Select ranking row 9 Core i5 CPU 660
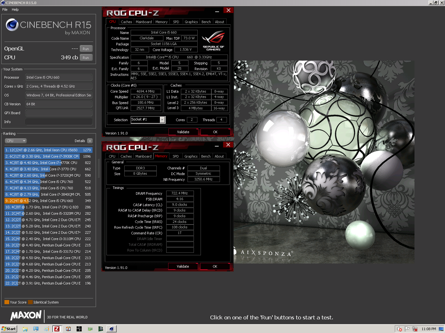Screen dimensions: 445x333 (x=48, y=201)
